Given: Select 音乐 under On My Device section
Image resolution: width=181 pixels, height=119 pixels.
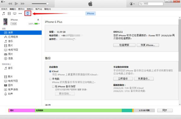Looking at the screenshot, I should click(x=21, y=68).
